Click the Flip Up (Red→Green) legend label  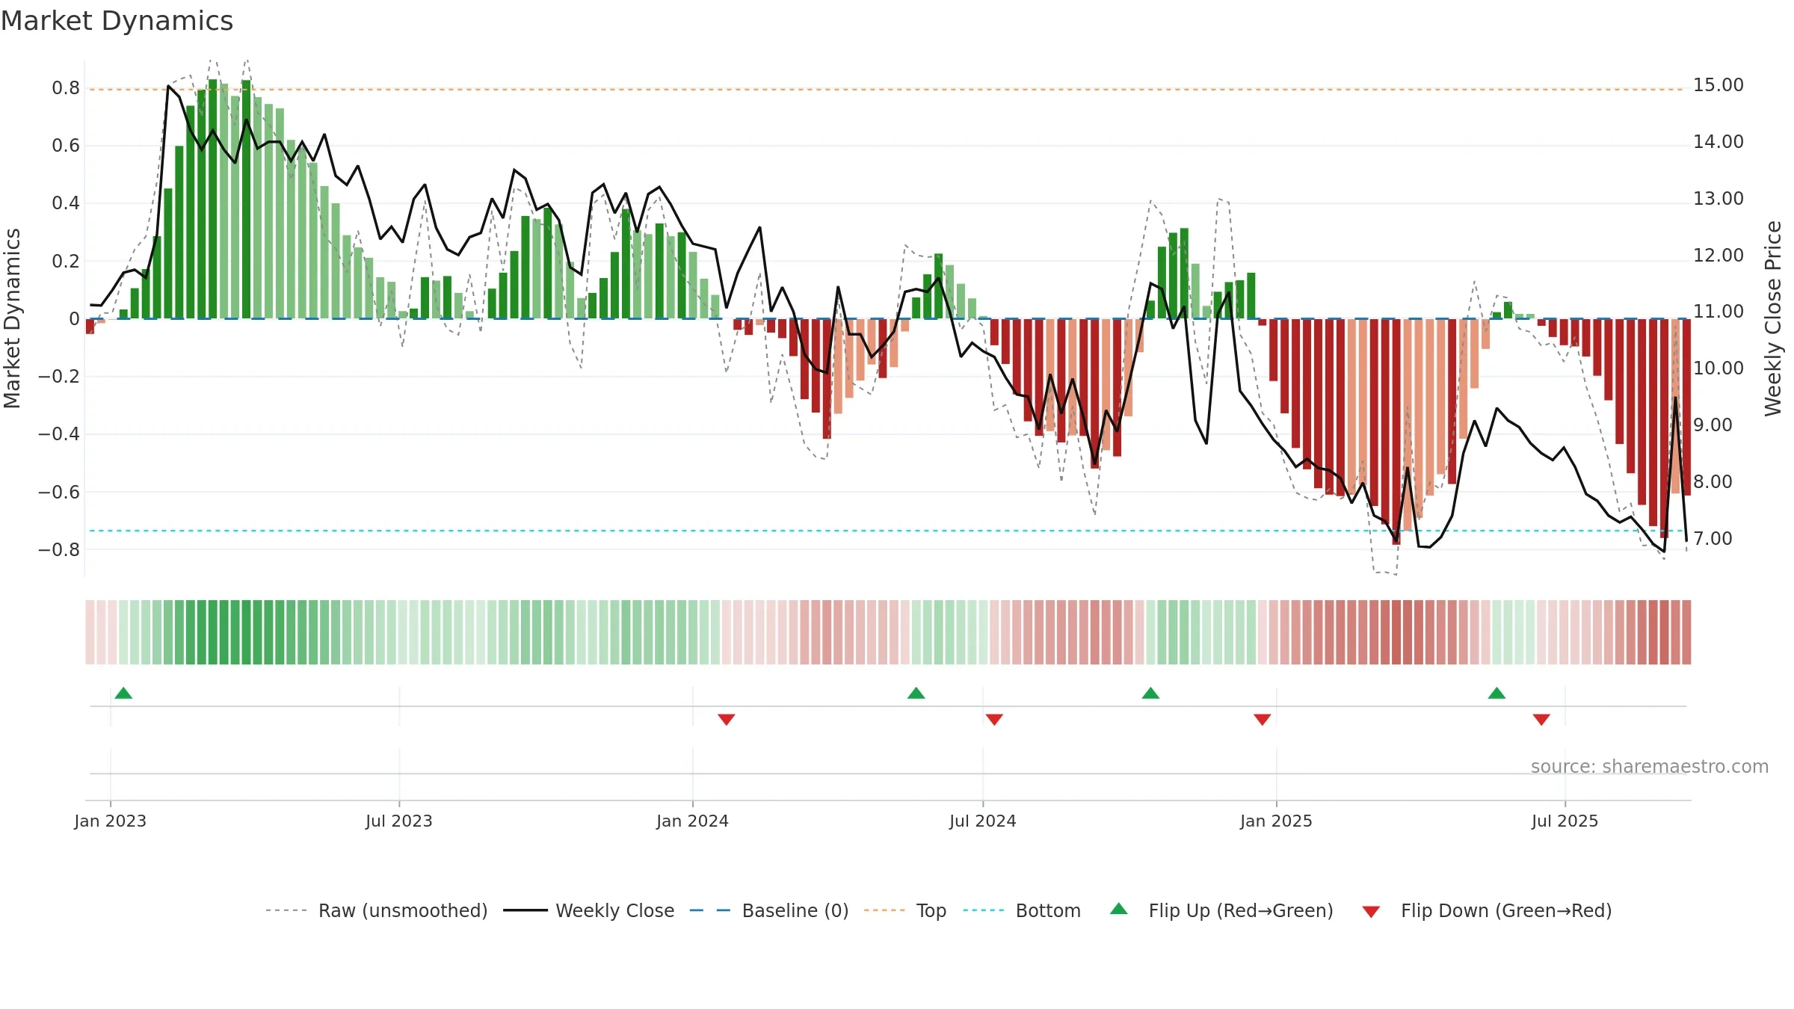tap(1241, 910)
